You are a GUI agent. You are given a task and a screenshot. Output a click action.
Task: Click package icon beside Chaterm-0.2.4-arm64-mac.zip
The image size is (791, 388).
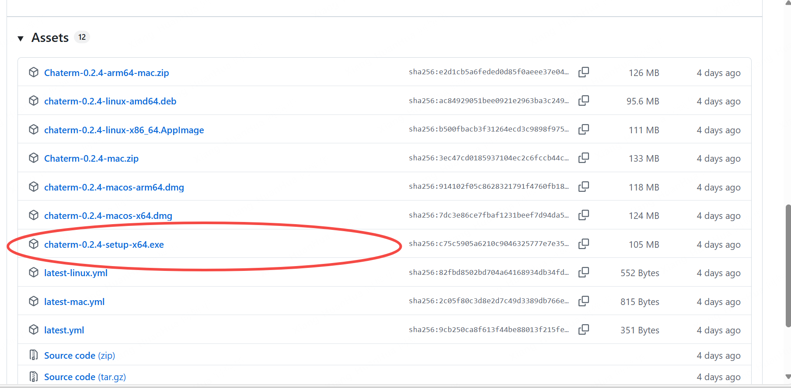(34, 72)
